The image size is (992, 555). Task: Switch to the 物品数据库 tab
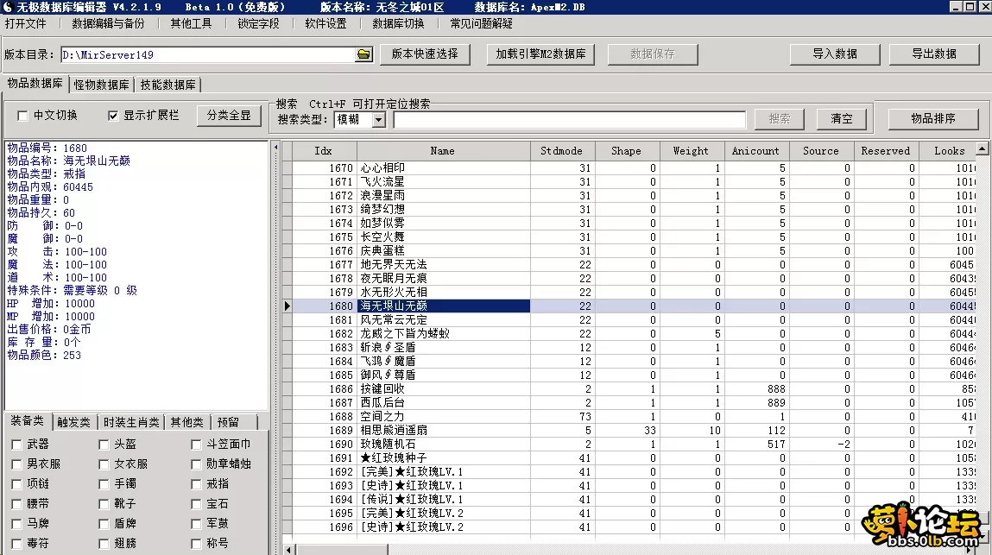coord(35,84)
